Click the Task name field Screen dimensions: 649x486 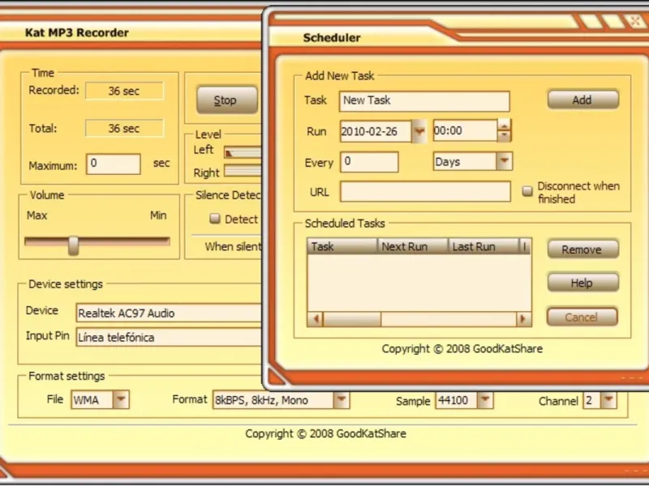click(424, 101)
